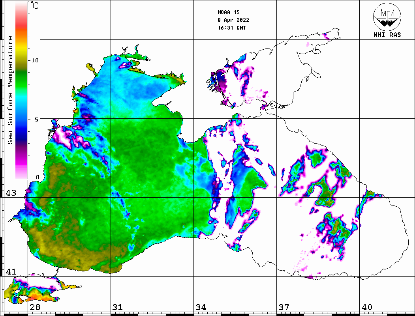Image resolution: width=415 pixels, height=316 pixels.
Task: Click the °C unit label on the legend
Action: tap(35, 5)
